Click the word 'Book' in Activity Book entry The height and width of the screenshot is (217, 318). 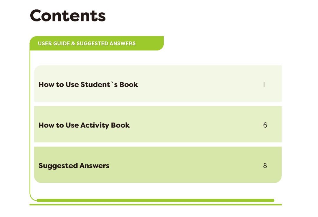pyautogui.click(x=120, y=125)
